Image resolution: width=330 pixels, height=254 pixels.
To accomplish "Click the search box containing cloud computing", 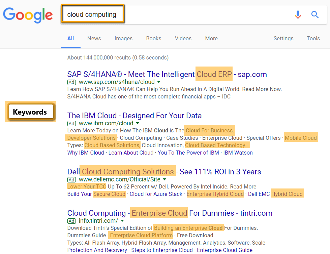I will click(193, 15).
